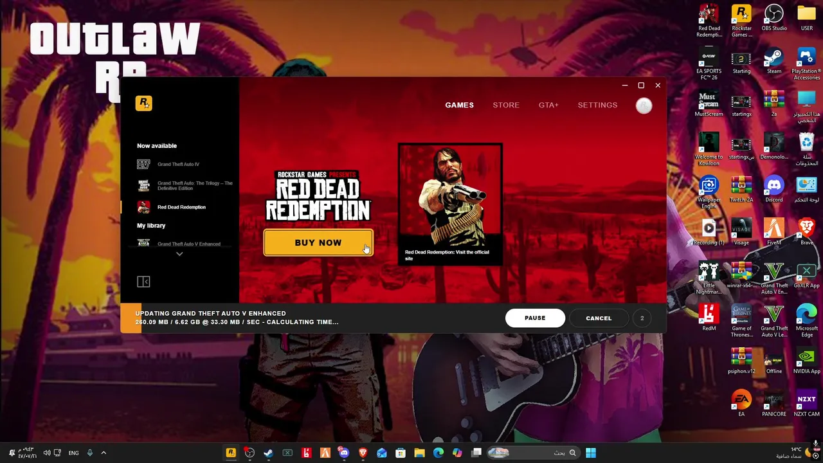Open Discord from the taskbar
The height and width of the screenshot is (463, 823).
click(x=344, y=453)
